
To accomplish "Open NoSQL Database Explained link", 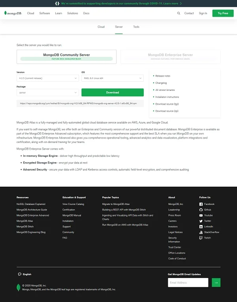I will pyautogui.click(x=31, y=204).
